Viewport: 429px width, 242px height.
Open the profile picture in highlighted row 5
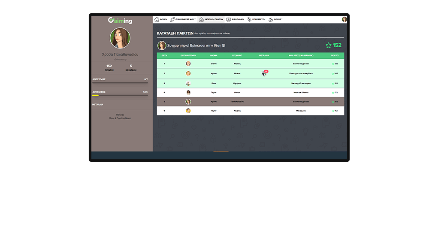(x=188, y=102)
